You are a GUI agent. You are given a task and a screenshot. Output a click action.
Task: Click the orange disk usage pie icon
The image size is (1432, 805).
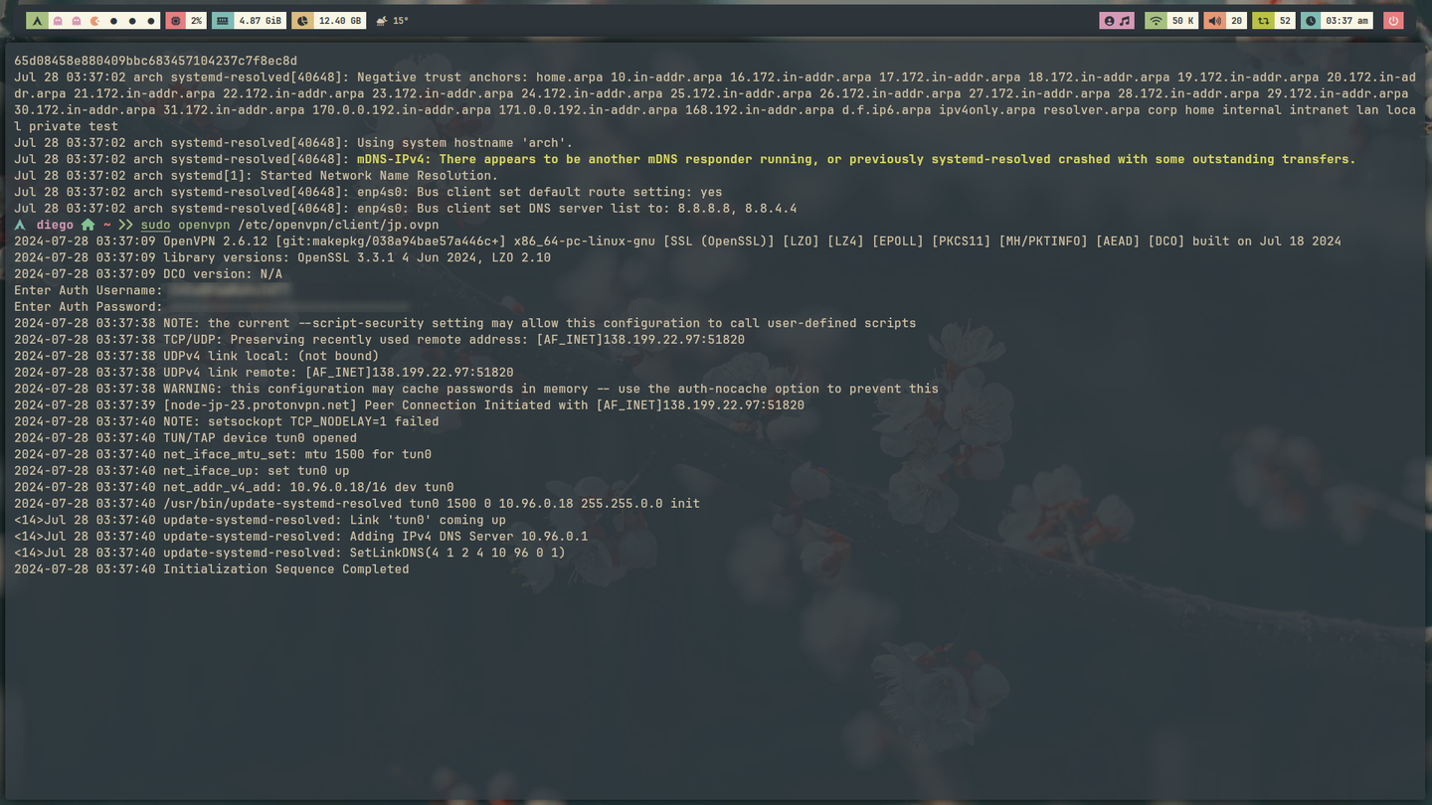tap(302, 21)
